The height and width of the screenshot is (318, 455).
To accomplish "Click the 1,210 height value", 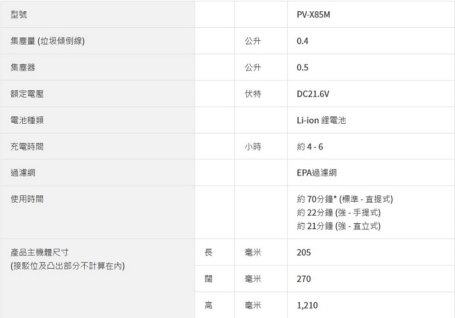I will coord(307,306).
